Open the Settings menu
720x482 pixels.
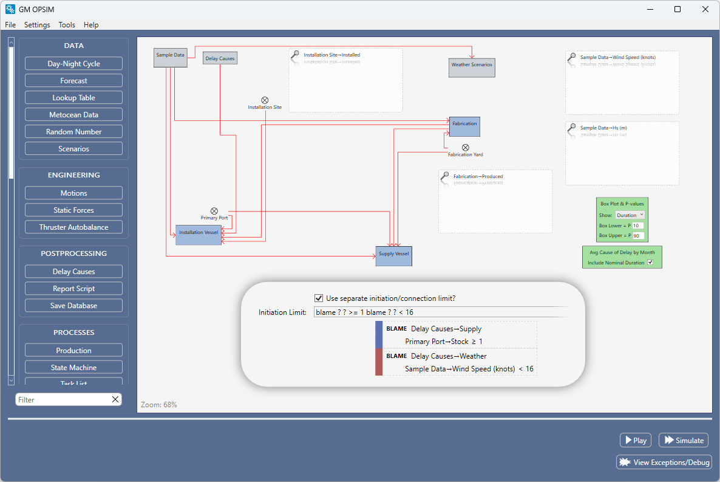click(37, 25)
